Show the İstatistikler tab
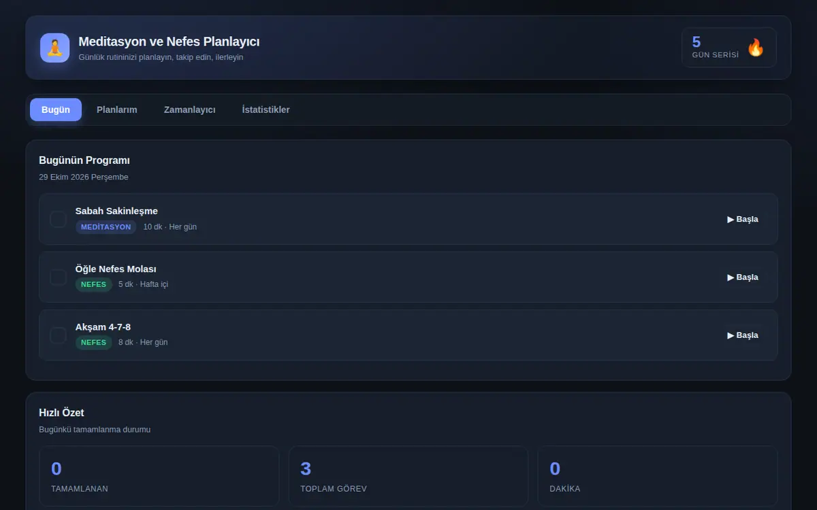Image resolution: width=817 pixels, height=510 pixels. (266, 109)
